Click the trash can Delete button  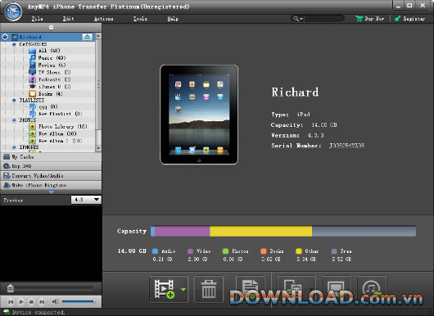(x=209, y=289)
